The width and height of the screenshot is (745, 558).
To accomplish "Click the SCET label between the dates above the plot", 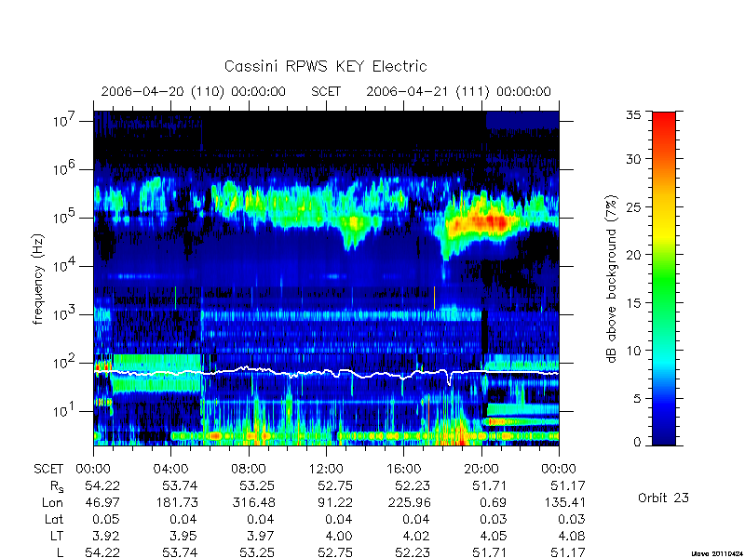I will [326, 91].
